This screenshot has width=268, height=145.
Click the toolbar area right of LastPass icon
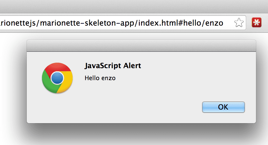pos(265,23)
